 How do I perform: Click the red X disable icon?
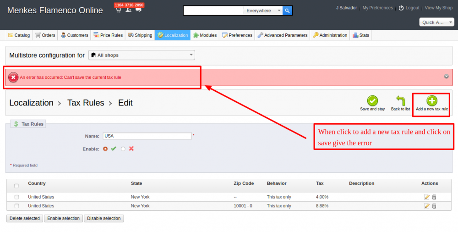131,149
